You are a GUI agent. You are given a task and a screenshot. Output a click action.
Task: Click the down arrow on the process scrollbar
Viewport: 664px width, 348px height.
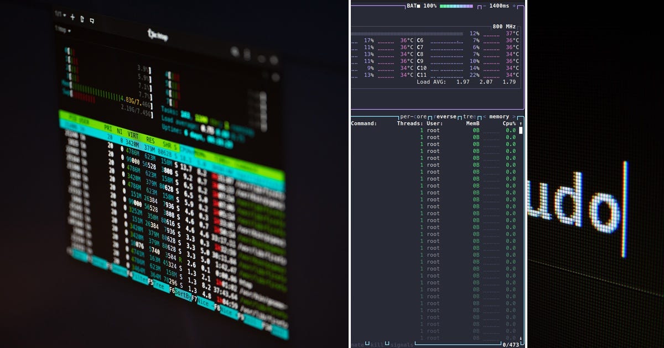pos(521,337)
